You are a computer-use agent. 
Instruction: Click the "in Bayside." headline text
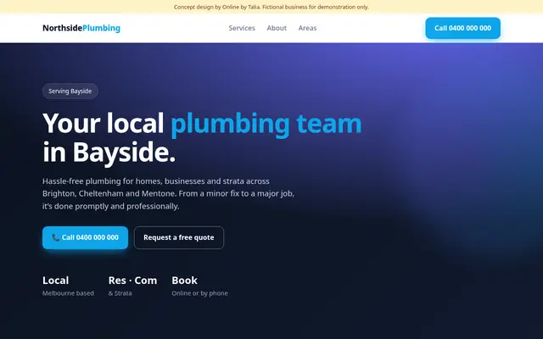(x=109, y=153)
